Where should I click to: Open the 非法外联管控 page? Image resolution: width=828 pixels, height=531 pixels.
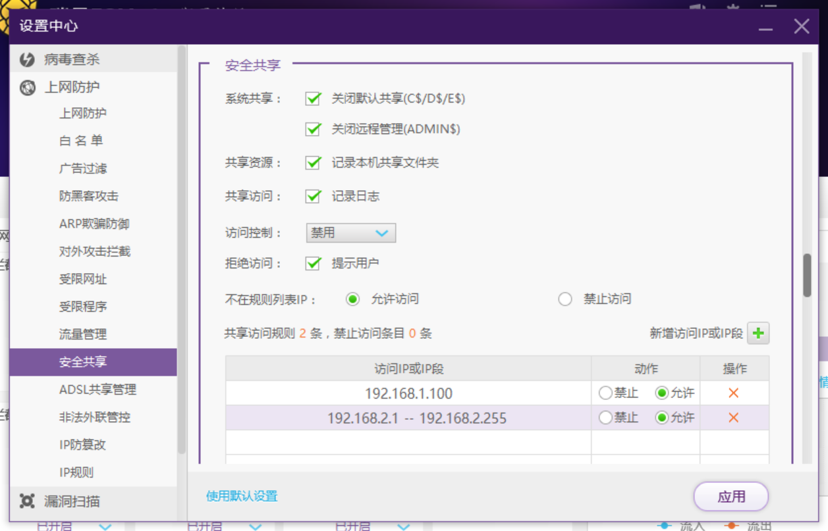[x=95, y=417]
